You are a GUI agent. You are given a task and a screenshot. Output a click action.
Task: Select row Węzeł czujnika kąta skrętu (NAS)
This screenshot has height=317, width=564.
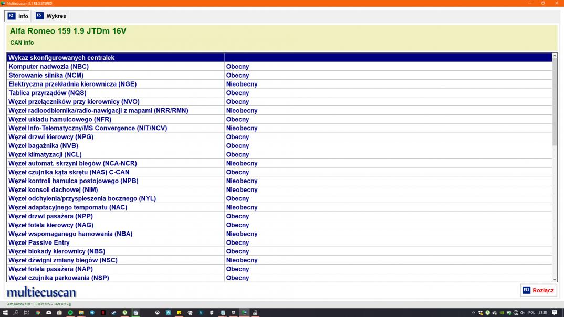[x=279, y=172]
